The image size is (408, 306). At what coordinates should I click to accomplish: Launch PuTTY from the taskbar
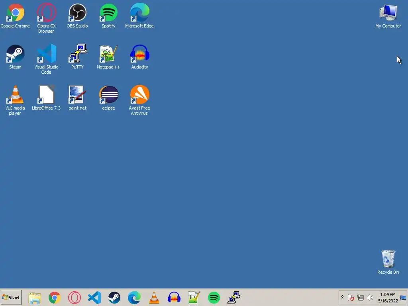pos(234,298)
